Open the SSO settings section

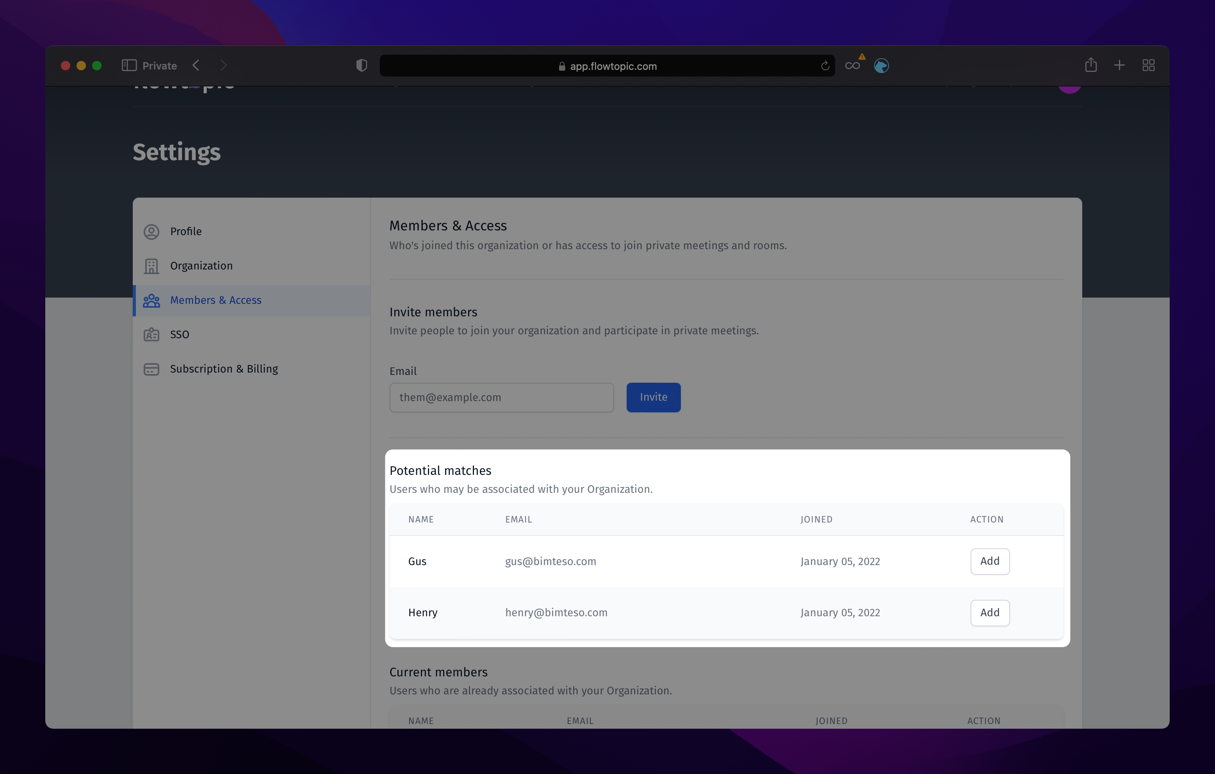pyautogui.click(x=179, y=335)
